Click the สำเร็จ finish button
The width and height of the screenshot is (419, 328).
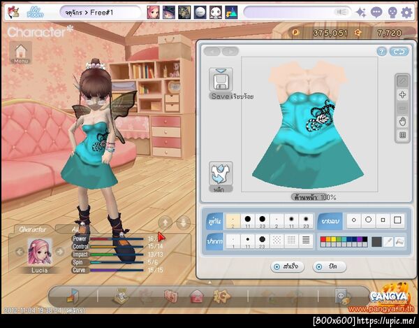coord(287,266)
